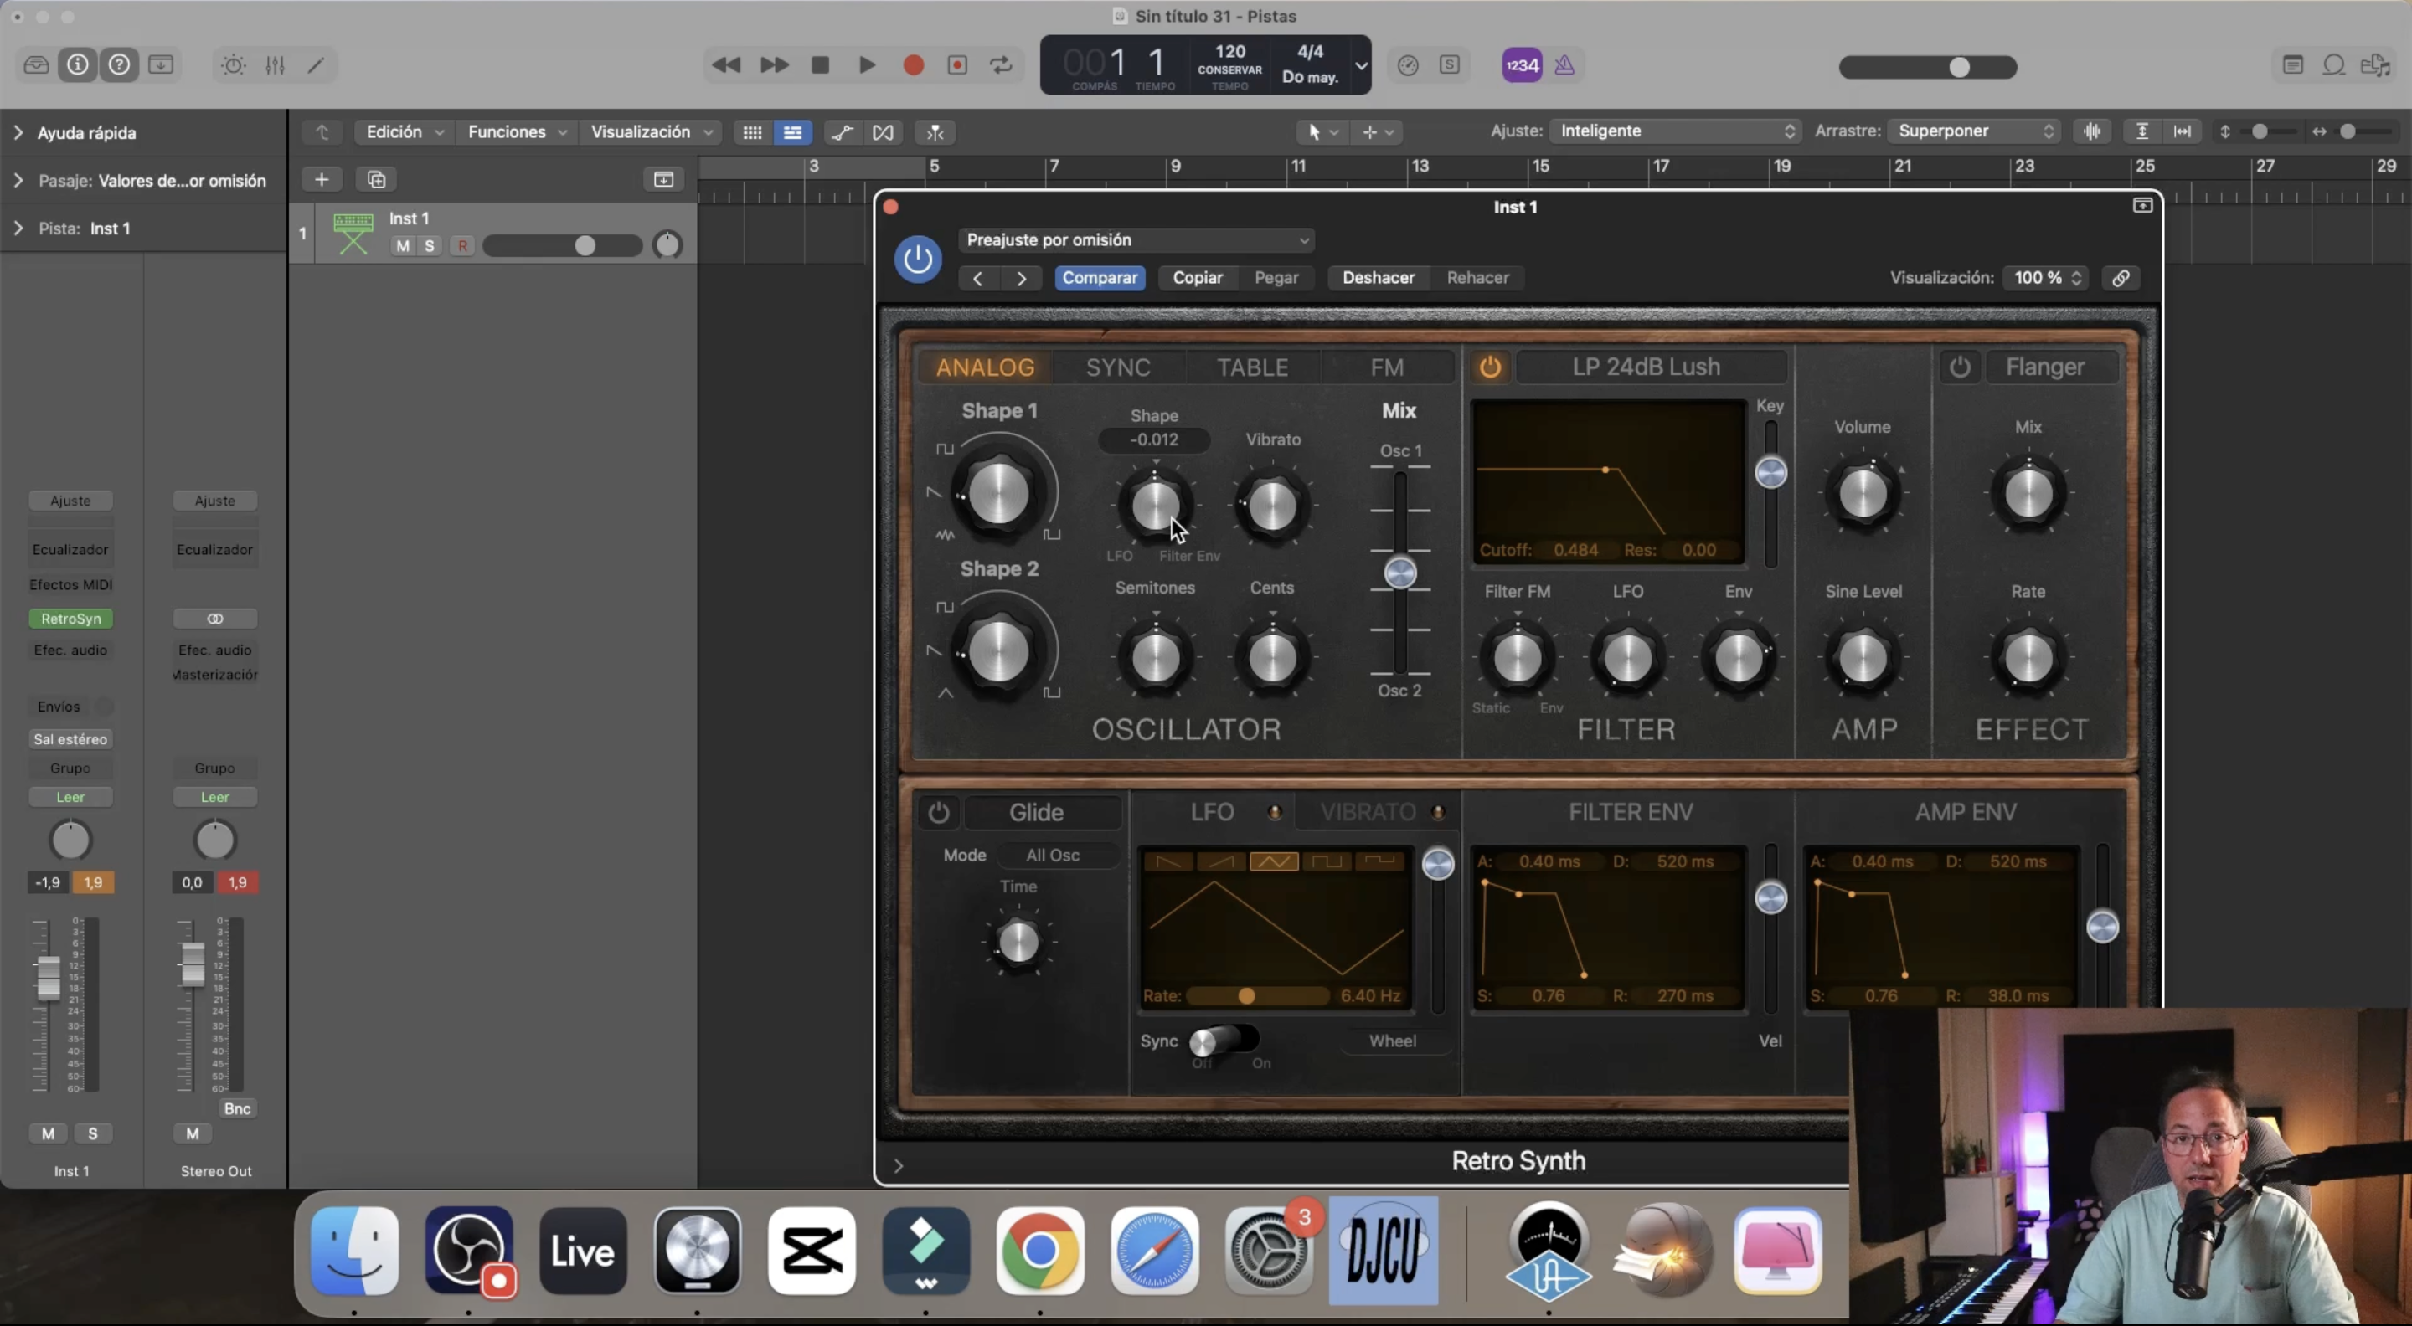Enable the metronome click icon
This screenshot has height=1326, width=2412.
(1564, 64)
